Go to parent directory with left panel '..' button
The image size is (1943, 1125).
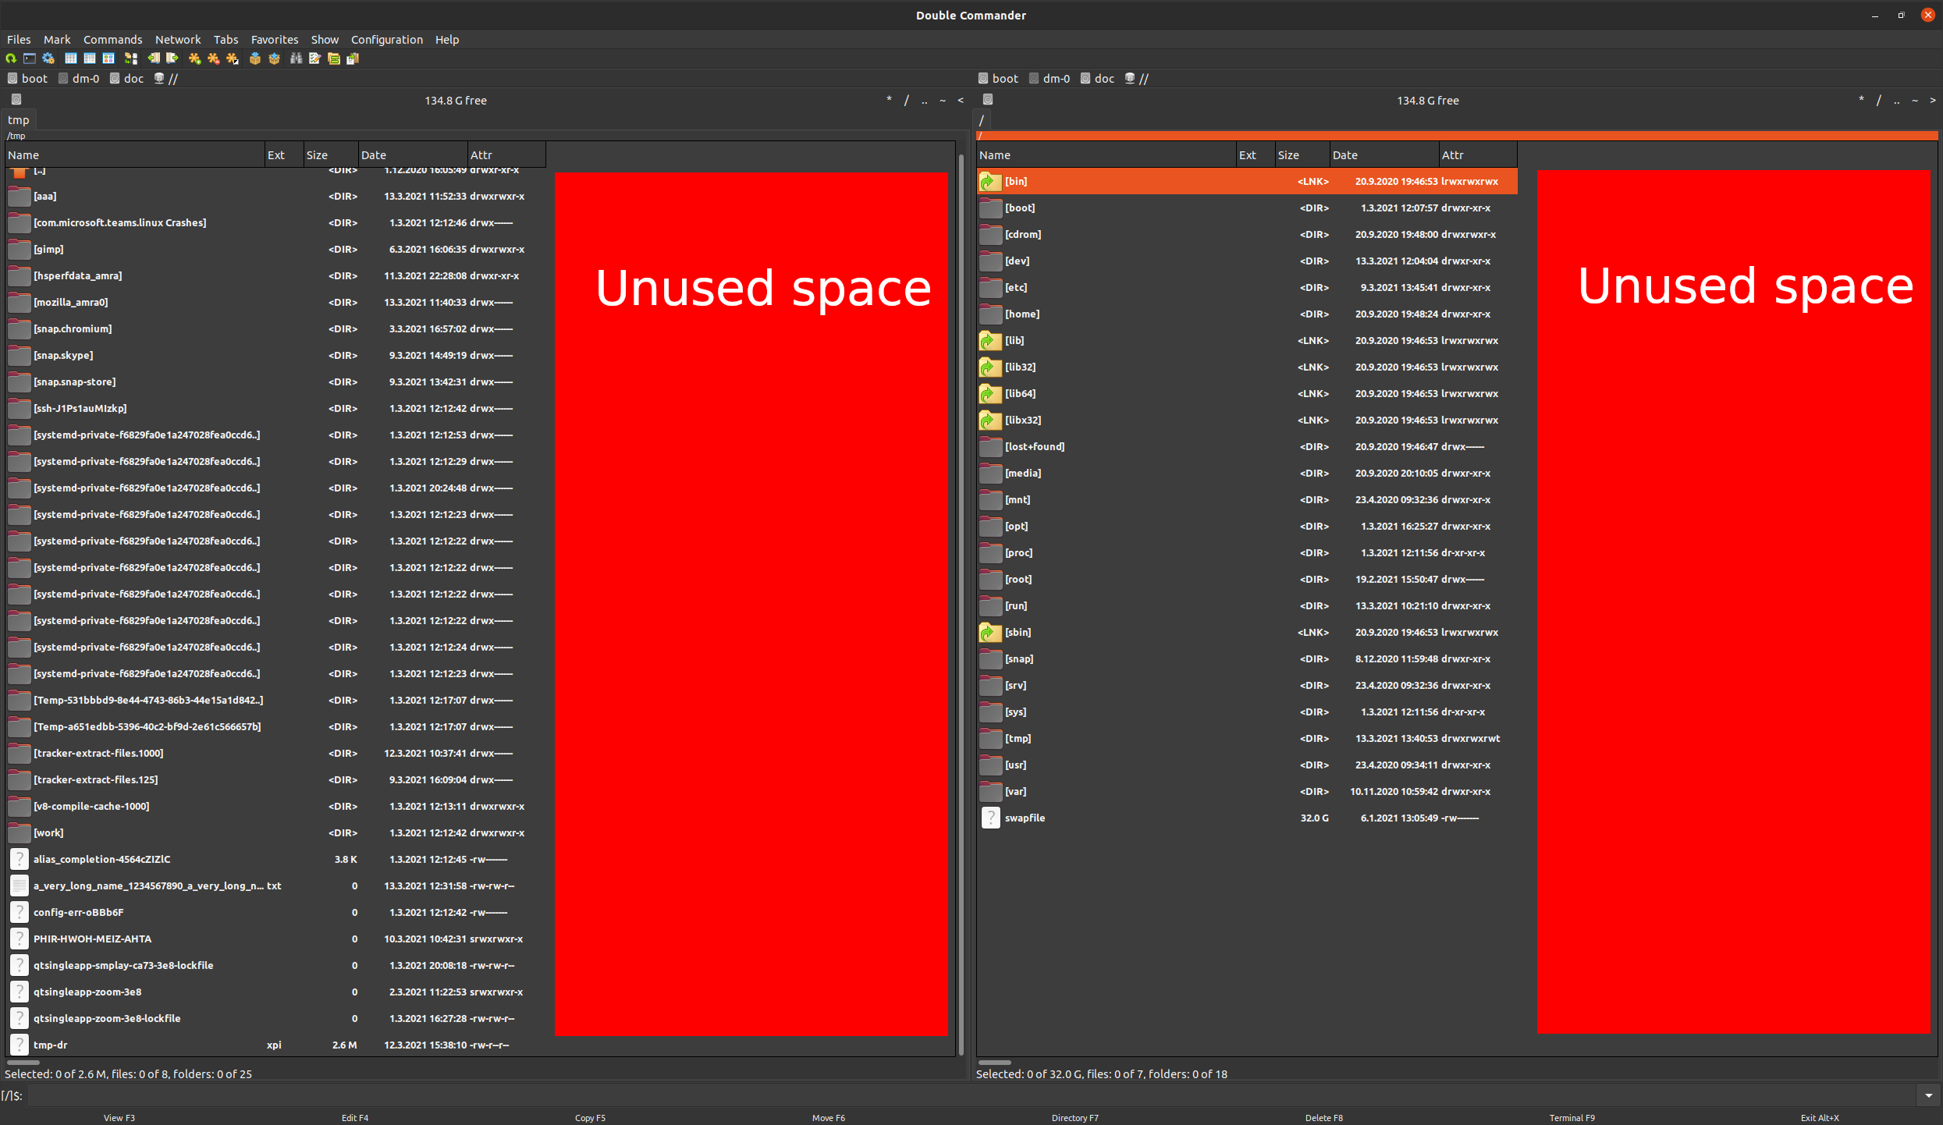click(x=925, y=101)
